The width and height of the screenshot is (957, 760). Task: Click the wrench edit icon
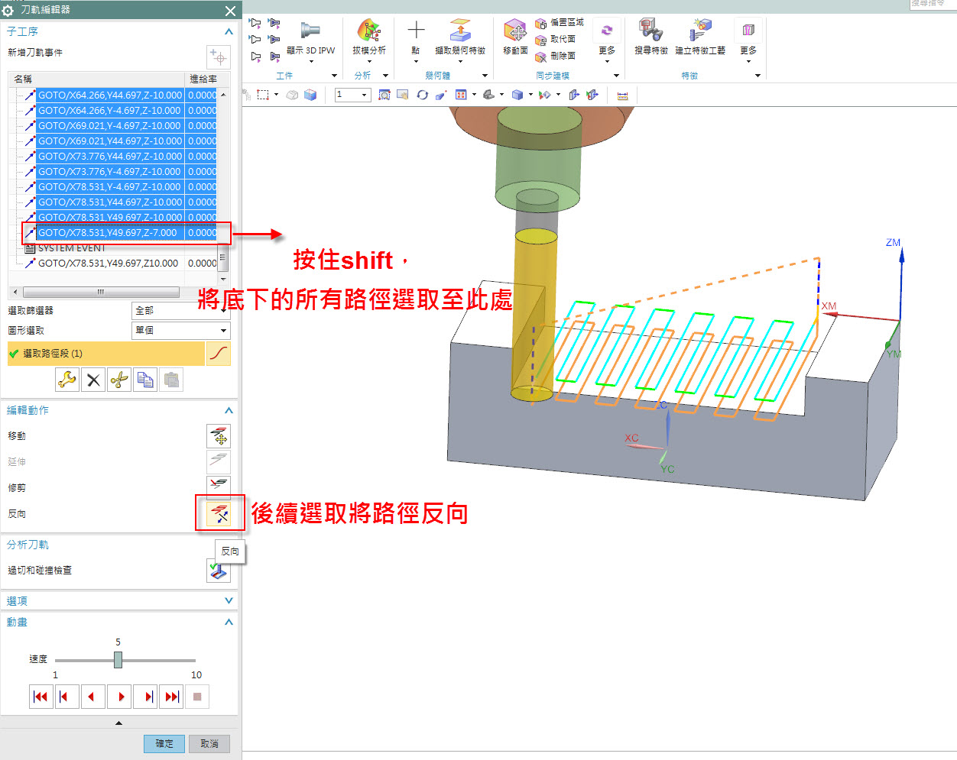coord(67,380)
